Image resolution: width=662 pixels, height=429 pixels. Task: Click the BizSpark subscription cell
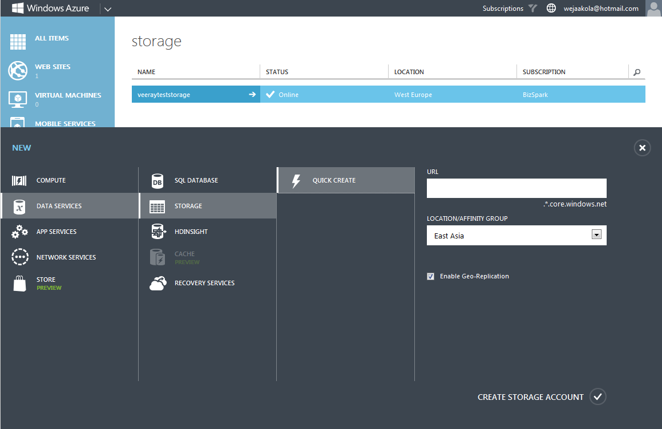(x=535, y=95)
